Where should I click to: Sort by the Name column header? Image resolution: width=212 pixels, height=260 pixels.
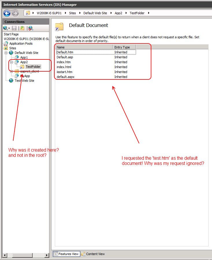[84, 47]
